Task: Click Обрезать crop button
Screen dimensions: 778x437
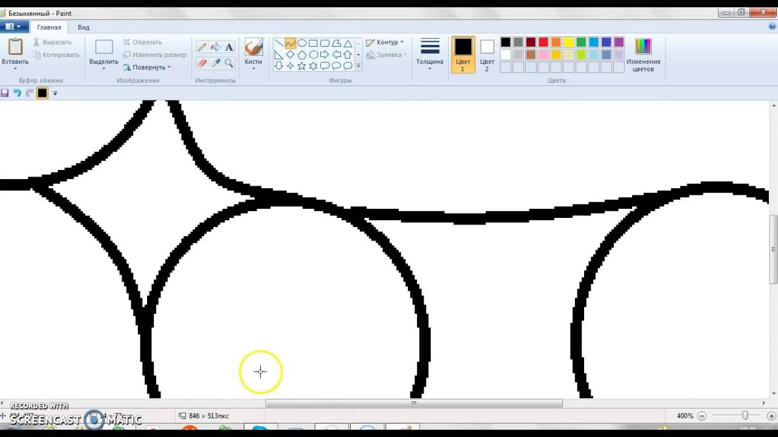Action: 142,42
